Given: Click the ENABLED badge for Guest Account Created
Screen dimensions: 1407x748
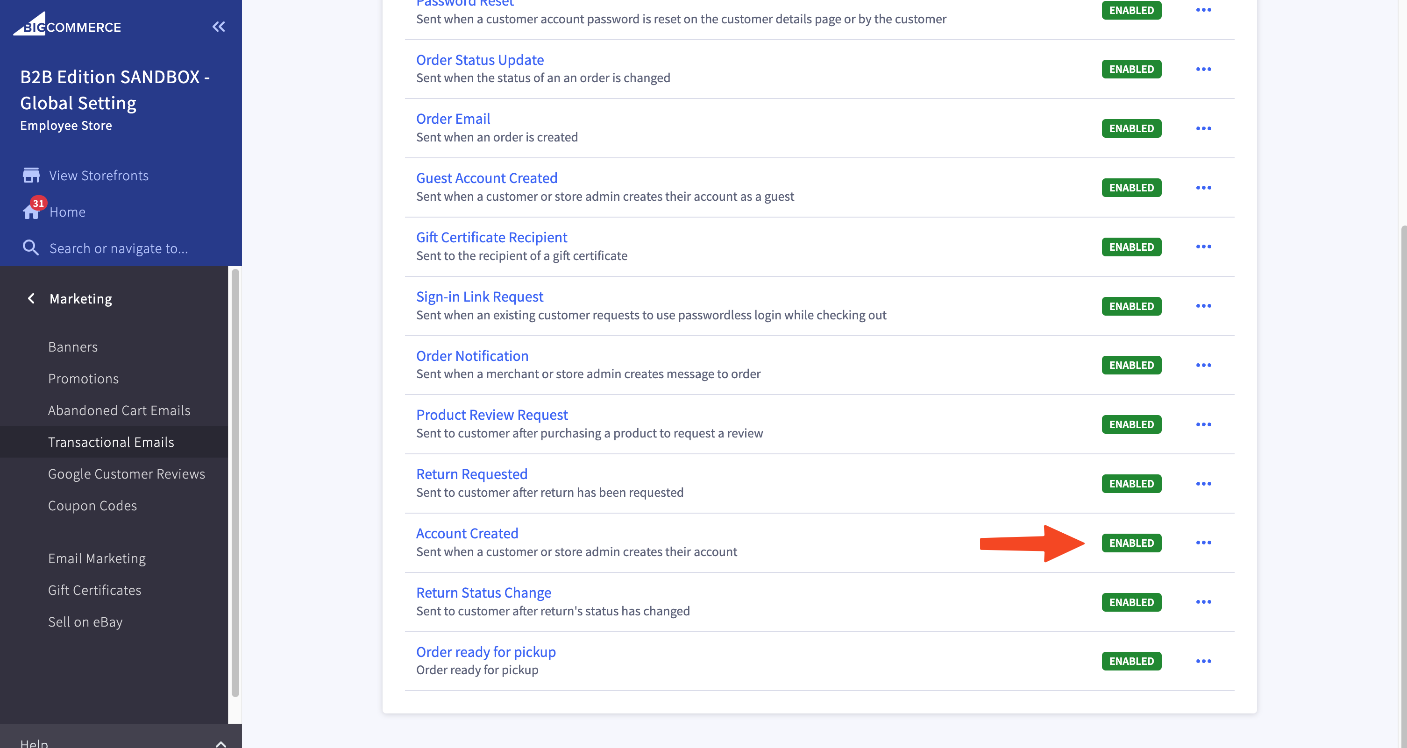Looking at the screenshot, I should pyautogui.click(x=1131, y=188).
